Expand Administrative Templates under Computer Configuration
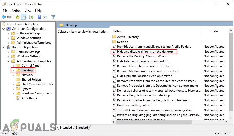The height and width of the screenshot is (136, 234). pyautogui.click(x=8, y=43)
